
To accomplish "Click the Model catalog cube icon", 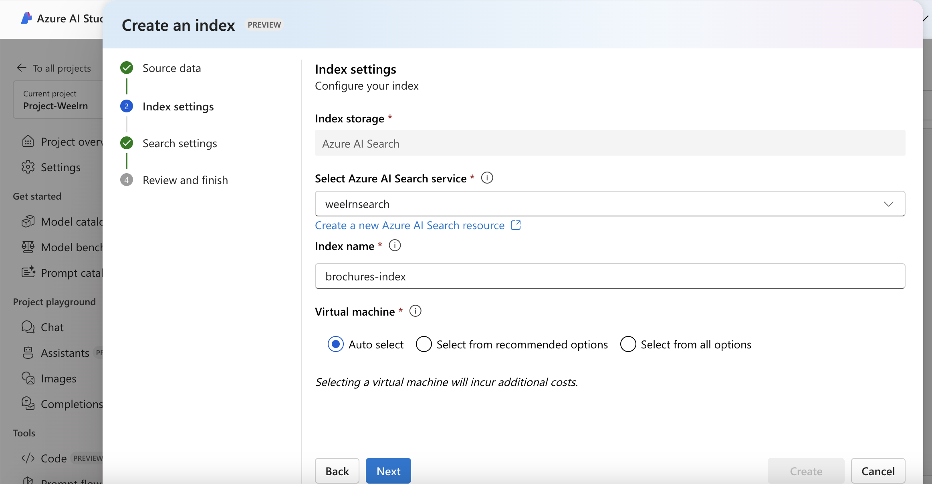I will tap(28, 222).
